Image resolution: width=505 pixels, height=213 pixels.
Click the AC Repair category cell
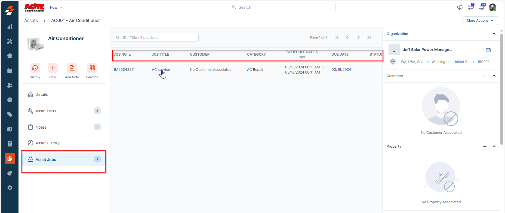[x=255, y=70]
